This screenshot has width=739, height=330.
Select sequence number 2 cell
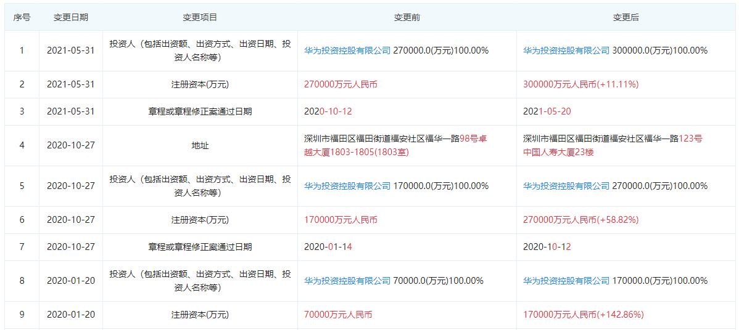(x=22, y=84)
